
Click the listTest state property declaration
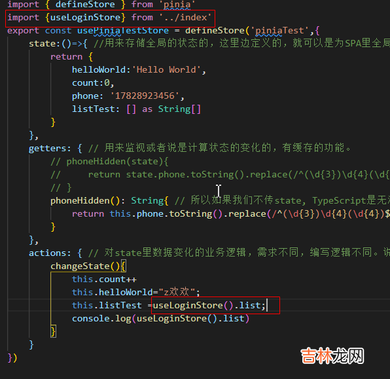point(136,109)
